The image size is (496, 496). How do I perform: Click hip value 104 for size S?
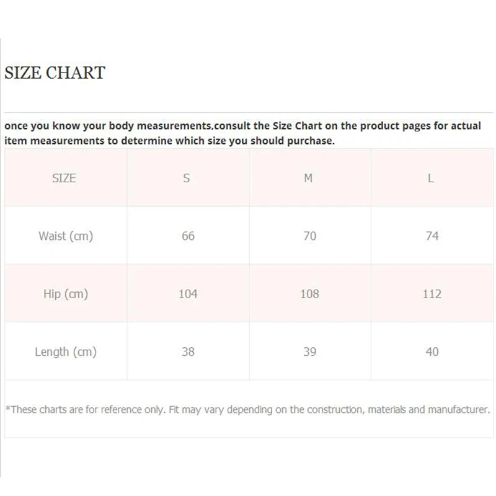tap(188, 294)
